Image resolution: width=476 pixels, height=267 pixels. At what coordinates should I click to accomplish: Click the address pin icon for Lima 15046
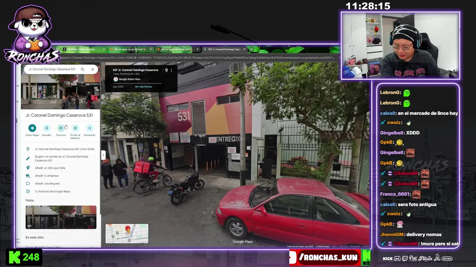(28, 149)
